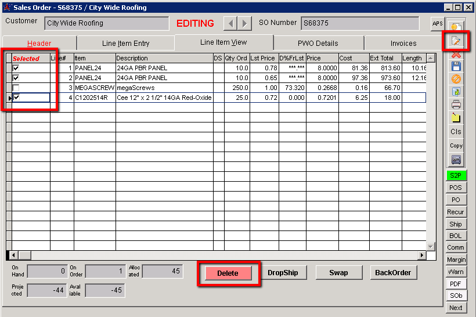Click the new record icon
The image size is (476, 317).
click(456, 27)
